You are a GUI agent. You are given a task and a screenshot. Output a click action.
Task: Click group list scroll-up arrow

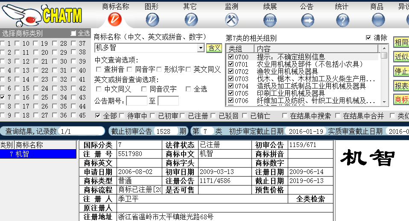click(x=384, y=48)
